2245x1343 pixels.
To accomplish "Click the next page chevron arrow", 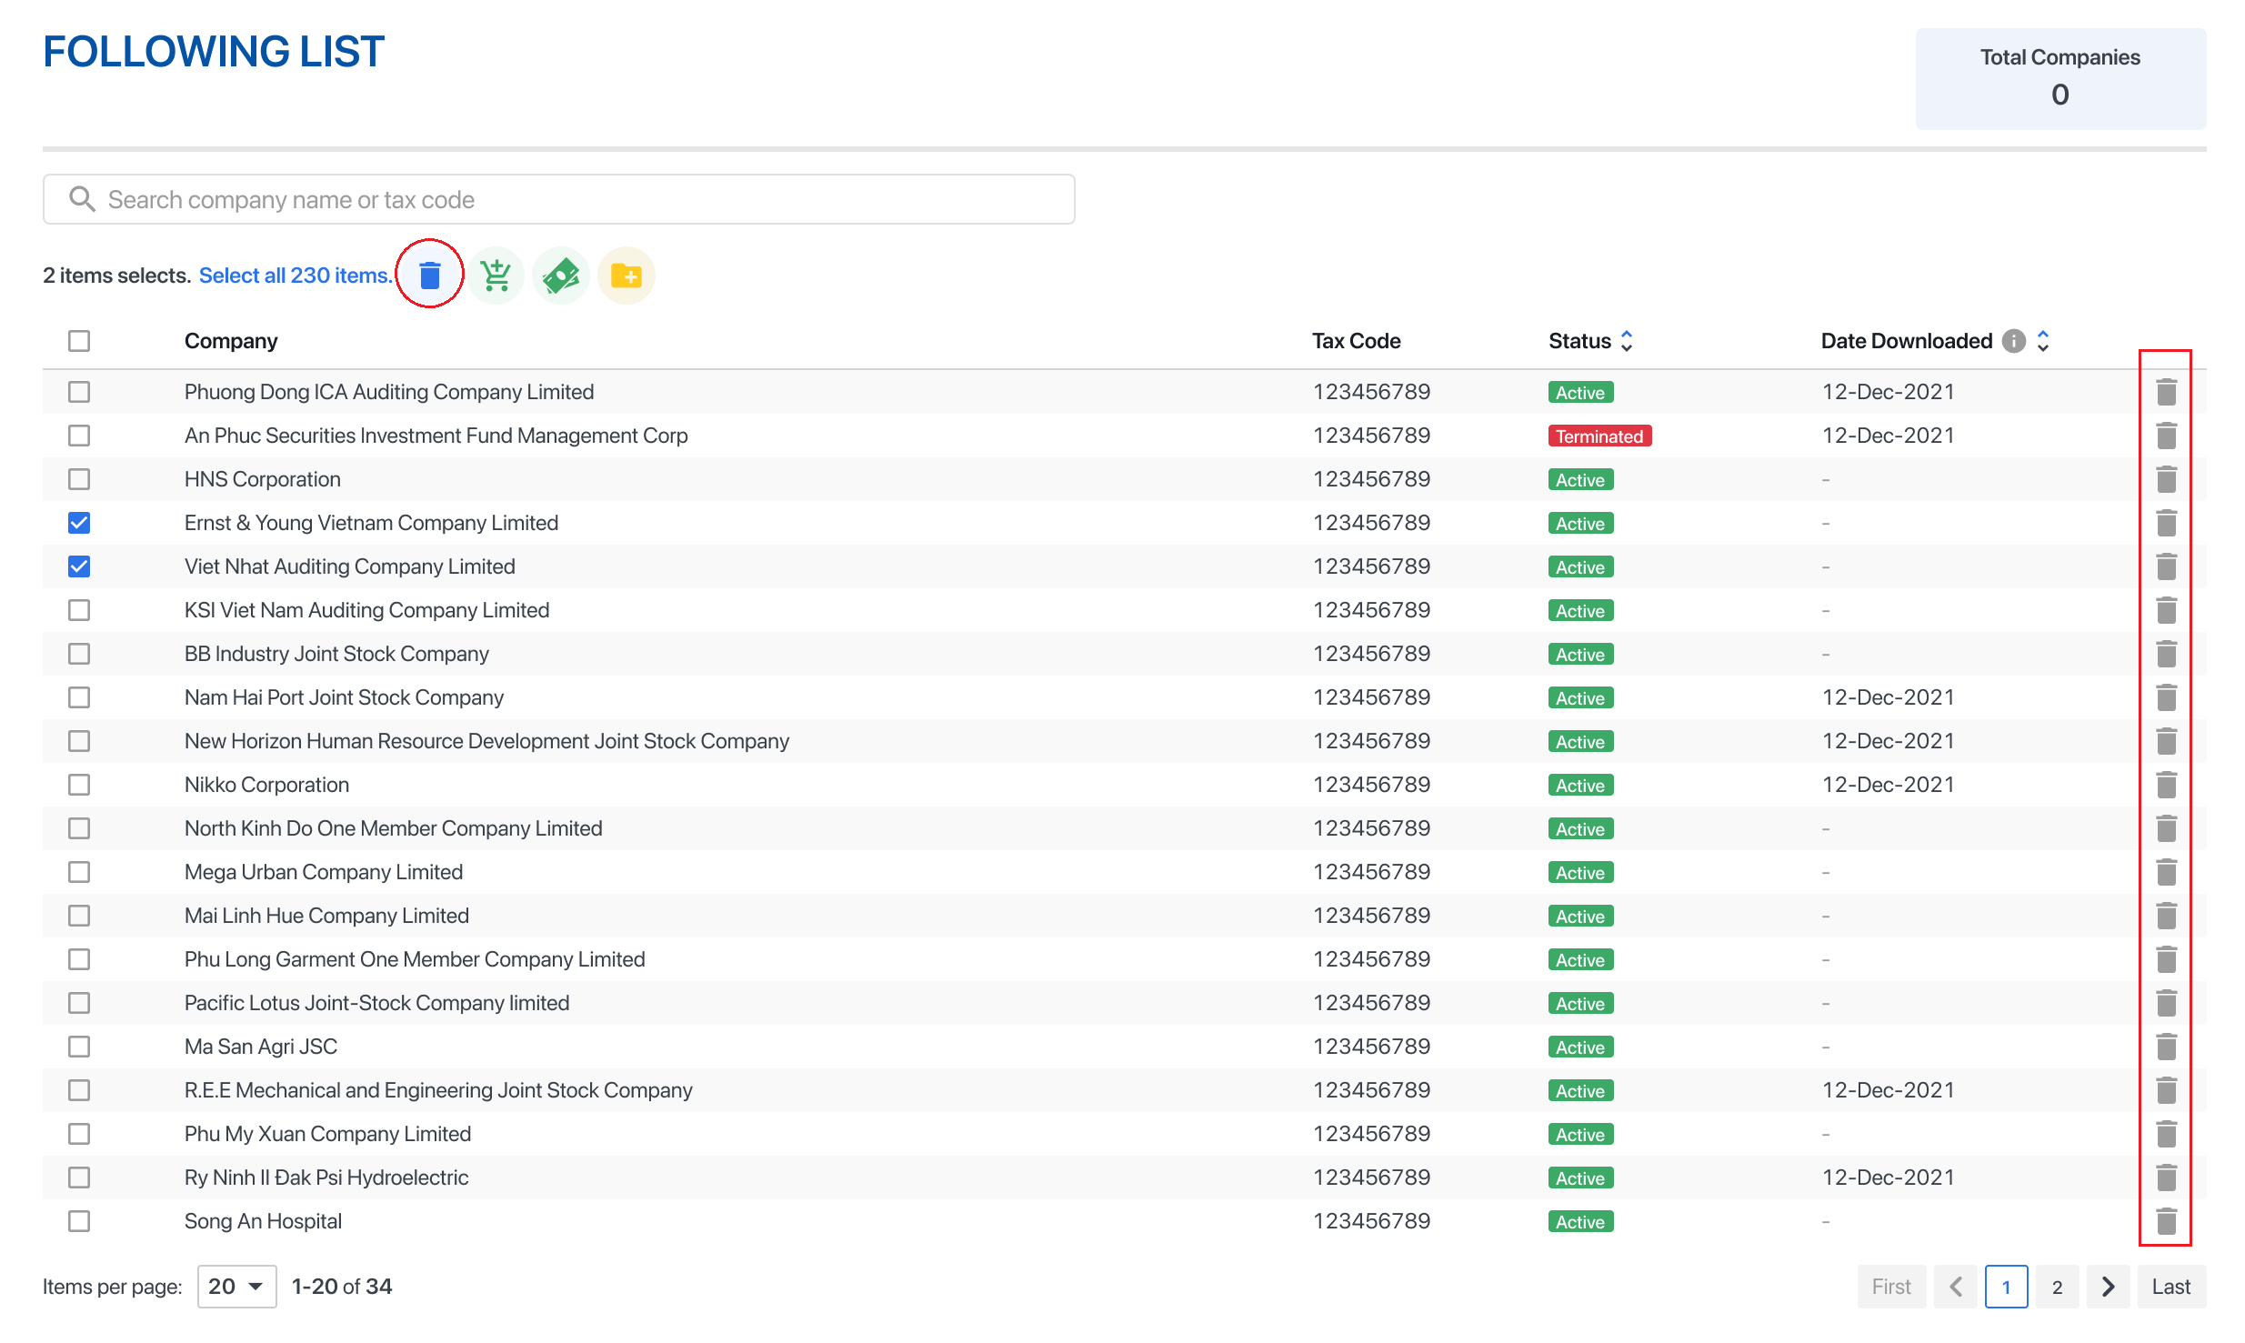I will pyautogui.click(x=2108, y=1286).
